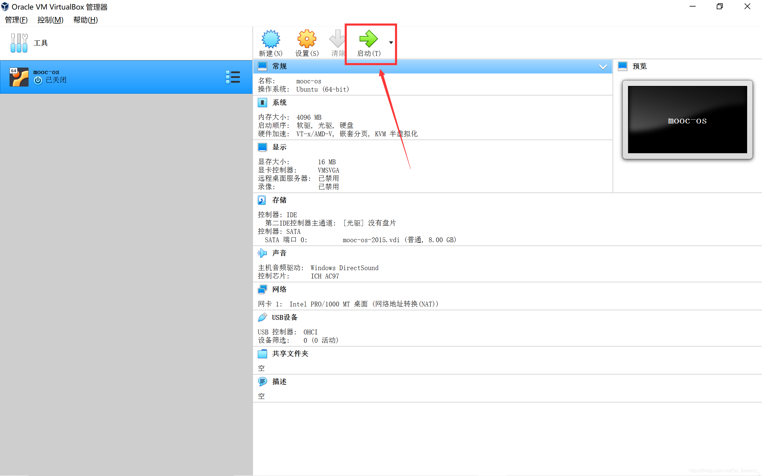Open the 显示 section header link
Viewport: 762px width, 476px height.
point(279,147)
